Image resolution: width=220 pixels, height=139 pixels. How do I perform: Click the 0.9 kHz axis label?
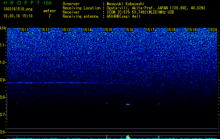(x=3, y=80)
